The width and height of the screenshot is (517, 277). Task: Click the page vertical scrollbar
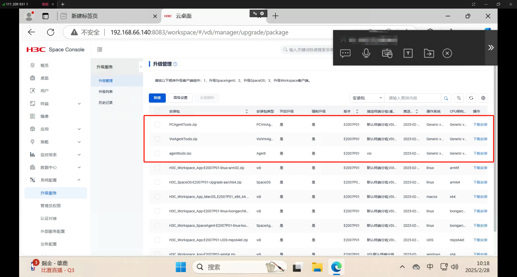click(495, 149)
